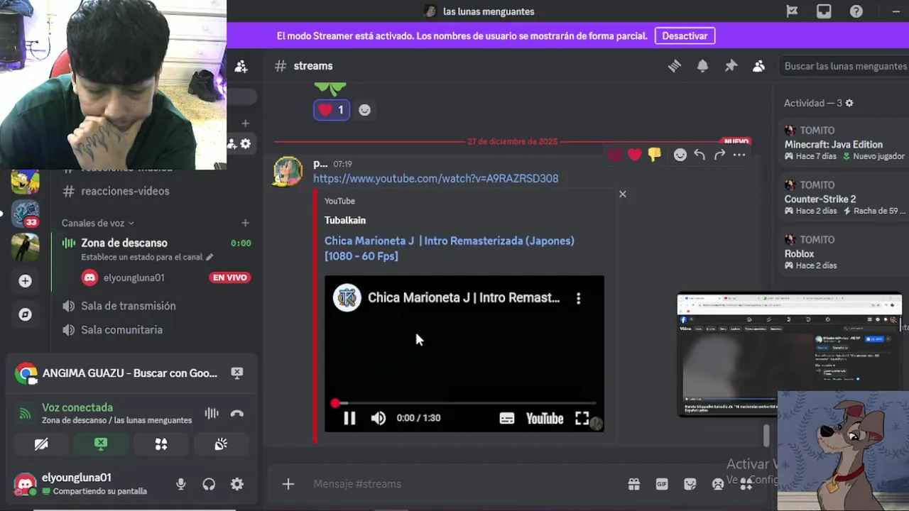Viewport: 909px width, 511px height.
Task: Open Tubalkain channel avatar in player
Action: pos(347,298)
